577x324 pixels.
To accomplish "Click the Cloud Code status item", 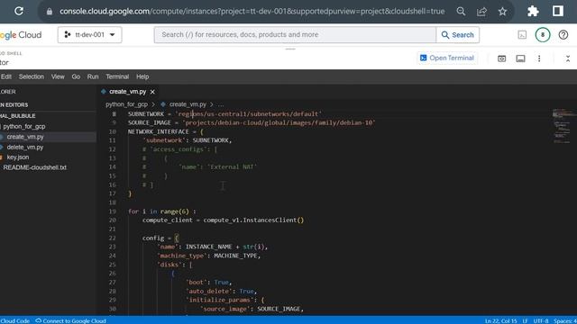I will [14, 320].
